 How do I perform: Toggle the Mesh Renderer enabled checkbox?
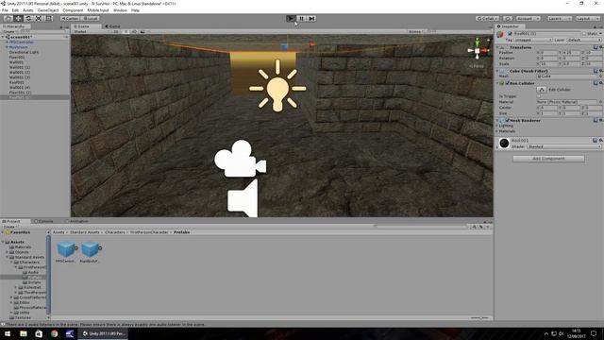tap(508, 120)
